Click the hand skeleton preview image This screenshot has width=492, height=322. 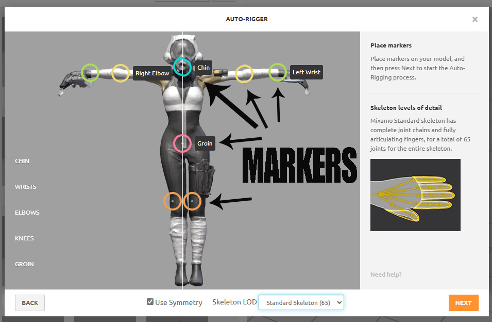click(415, 195)
